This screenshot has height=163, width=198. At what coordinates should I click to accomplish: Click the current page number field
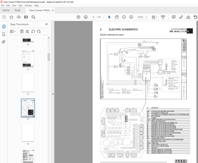click(x=93, y=17)
